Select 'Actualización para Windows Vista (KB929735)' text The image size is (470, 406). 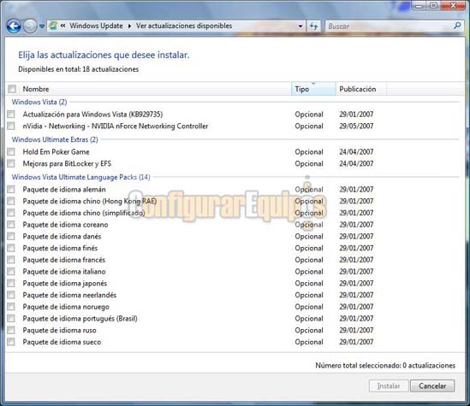(92, 115)
